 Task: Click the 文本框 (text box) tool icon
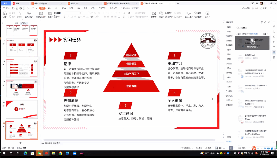pos(153,13)
